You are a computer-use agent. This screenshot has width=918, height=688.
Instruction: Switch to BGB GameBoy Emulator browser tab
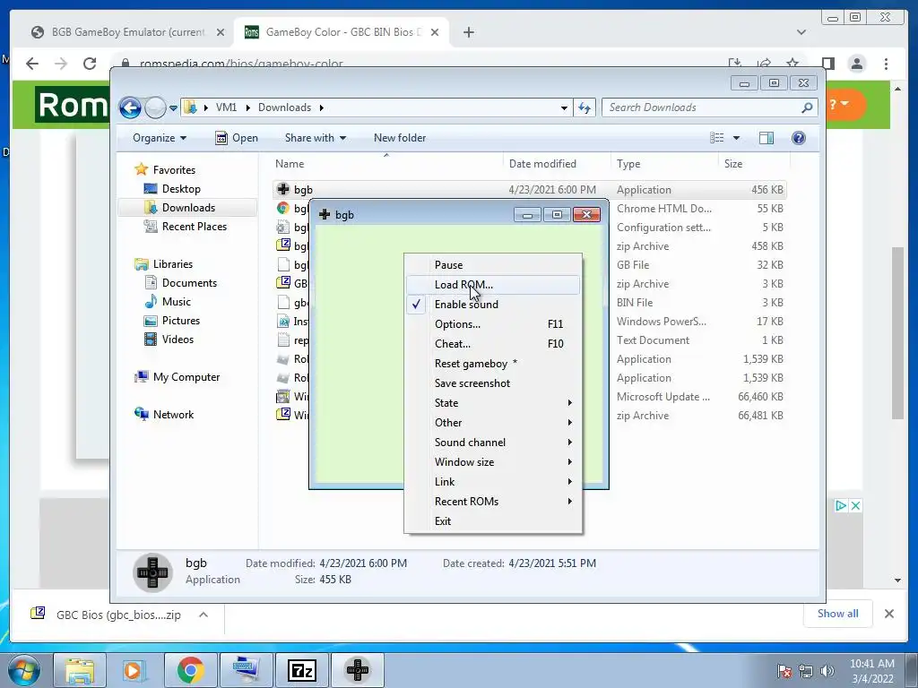point(127,32)
